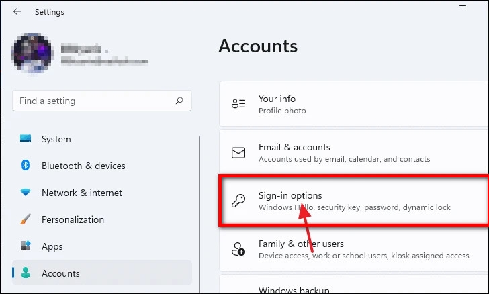Click the 'Profile photo' subtitle
The height and width of the screenshot is (294, 489).
pos(282,111)
